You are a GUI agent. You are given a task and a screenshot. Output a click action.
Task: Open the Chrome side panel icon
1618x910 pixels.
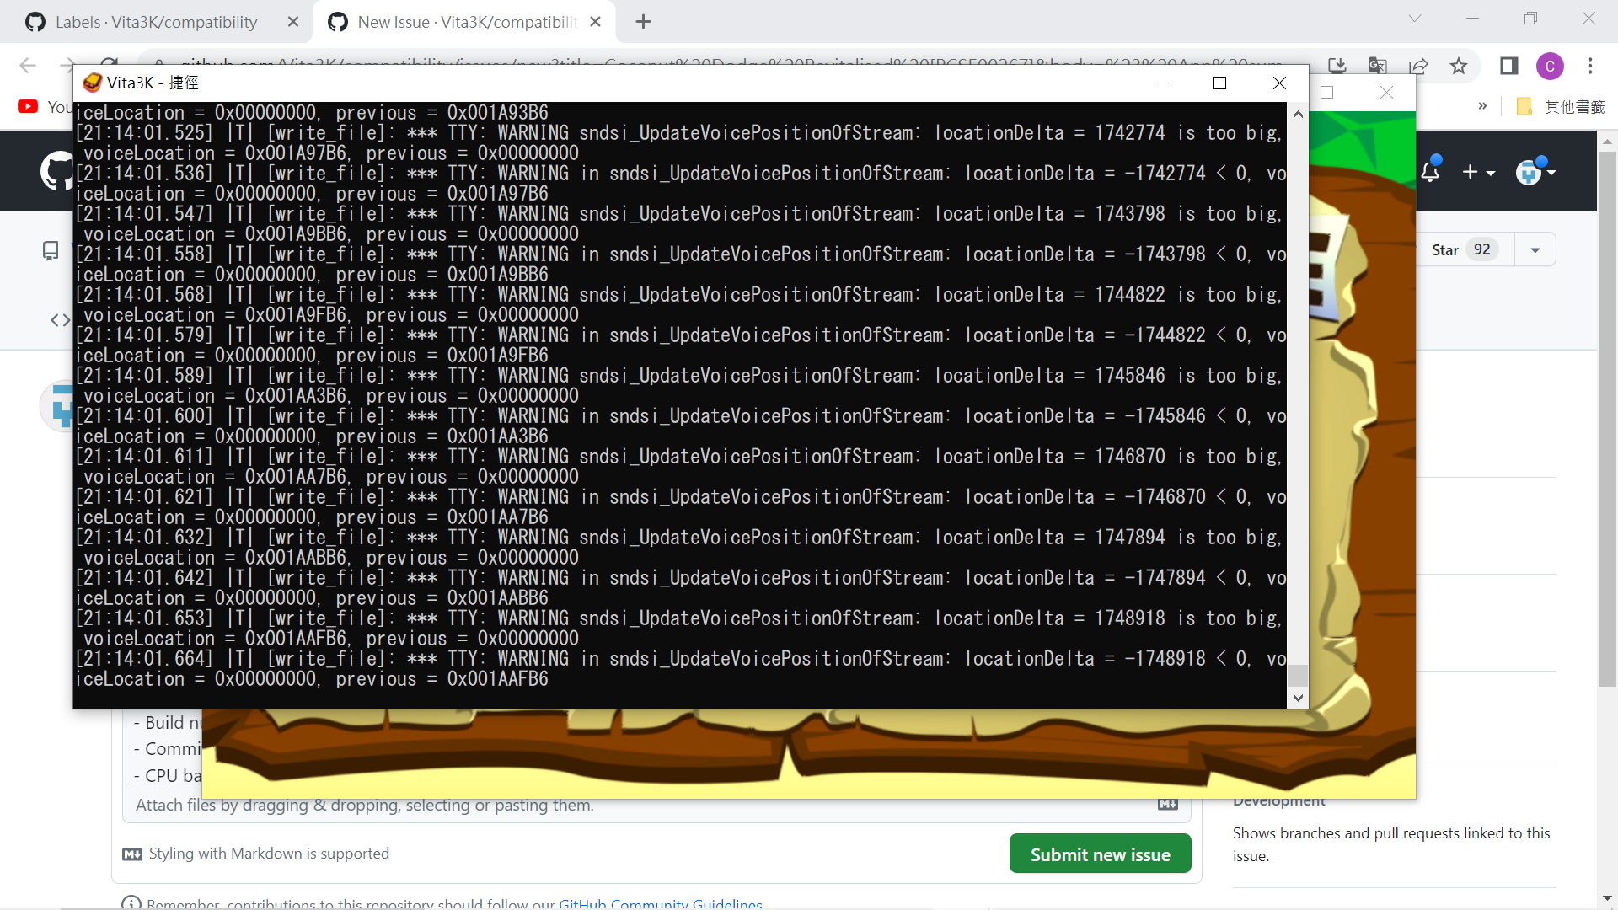[x=1508, y=66]
